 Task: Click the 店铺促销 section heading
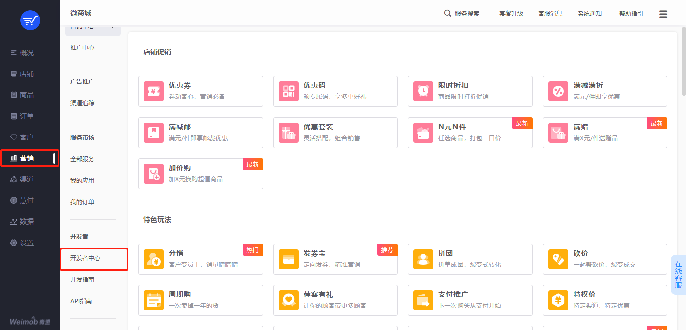[157, 52]
